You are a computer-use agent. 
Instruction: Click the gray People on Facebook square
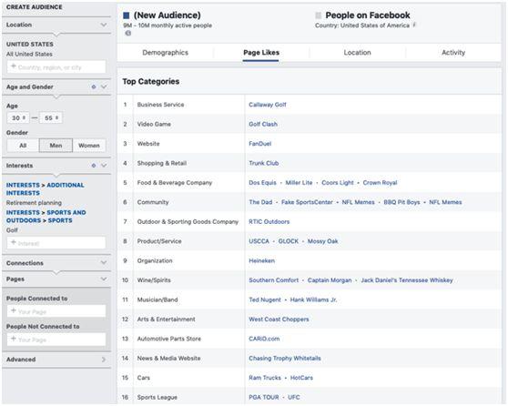point(318,15)
